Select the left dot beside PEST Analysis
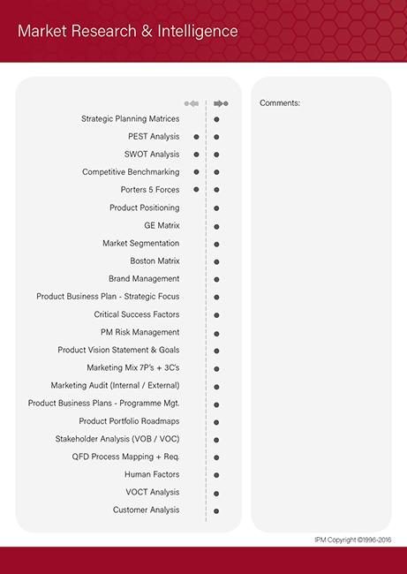The image size is (407, 574). tap(196, 137)
